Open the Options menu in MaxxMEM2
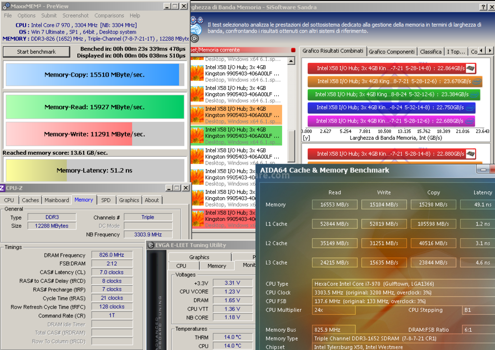 27,15
